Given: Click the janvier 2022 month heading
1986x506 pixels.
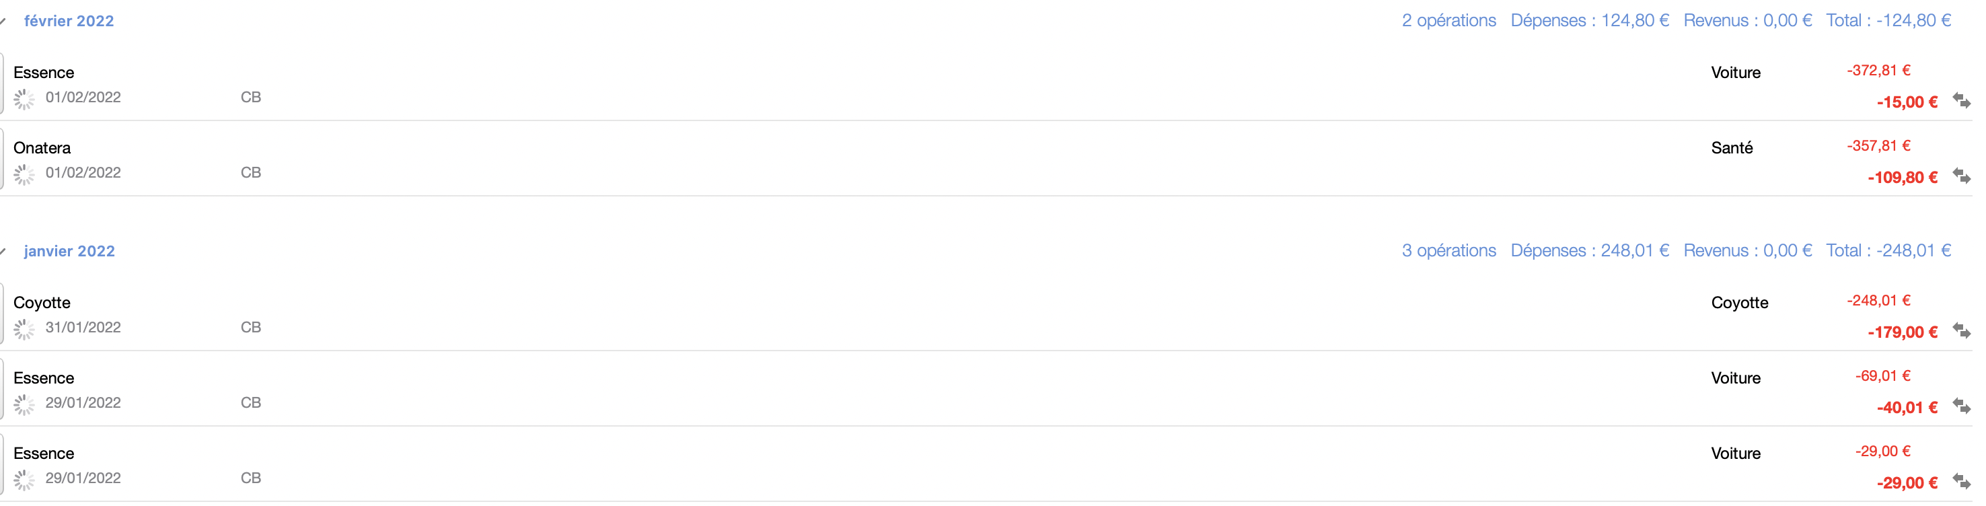Looking at the screenshot, I should pos(69,251).
